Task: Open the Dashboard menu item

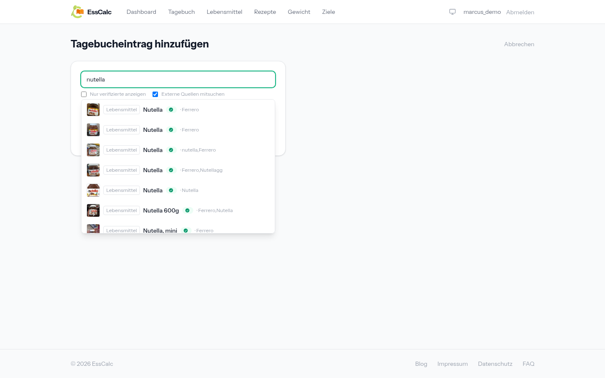Action: click(141, 12)
